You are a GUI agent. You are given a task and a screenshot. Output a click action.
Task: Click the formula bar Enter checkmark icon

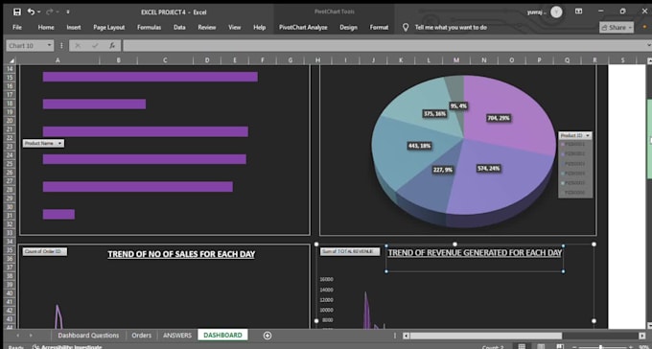(x=95, y=46)
